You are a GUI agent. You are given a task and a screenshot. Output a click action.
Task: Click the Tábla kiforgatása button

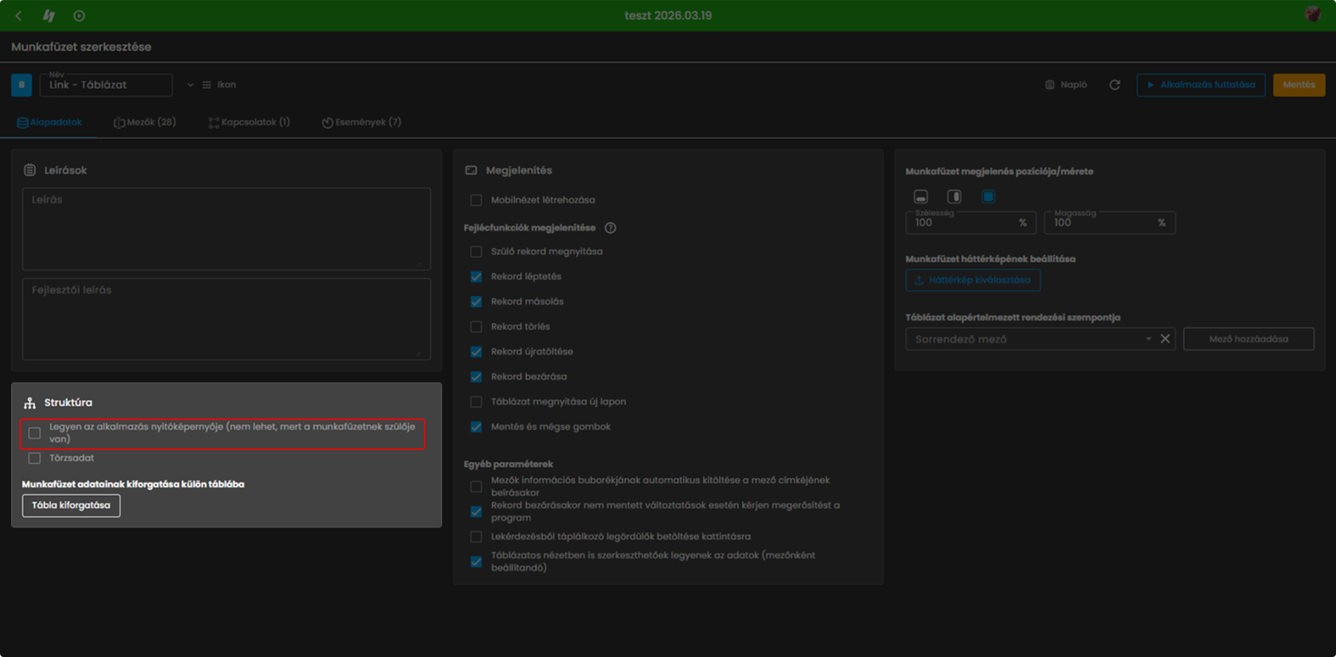pyautogui.click(x=71, y=505)
